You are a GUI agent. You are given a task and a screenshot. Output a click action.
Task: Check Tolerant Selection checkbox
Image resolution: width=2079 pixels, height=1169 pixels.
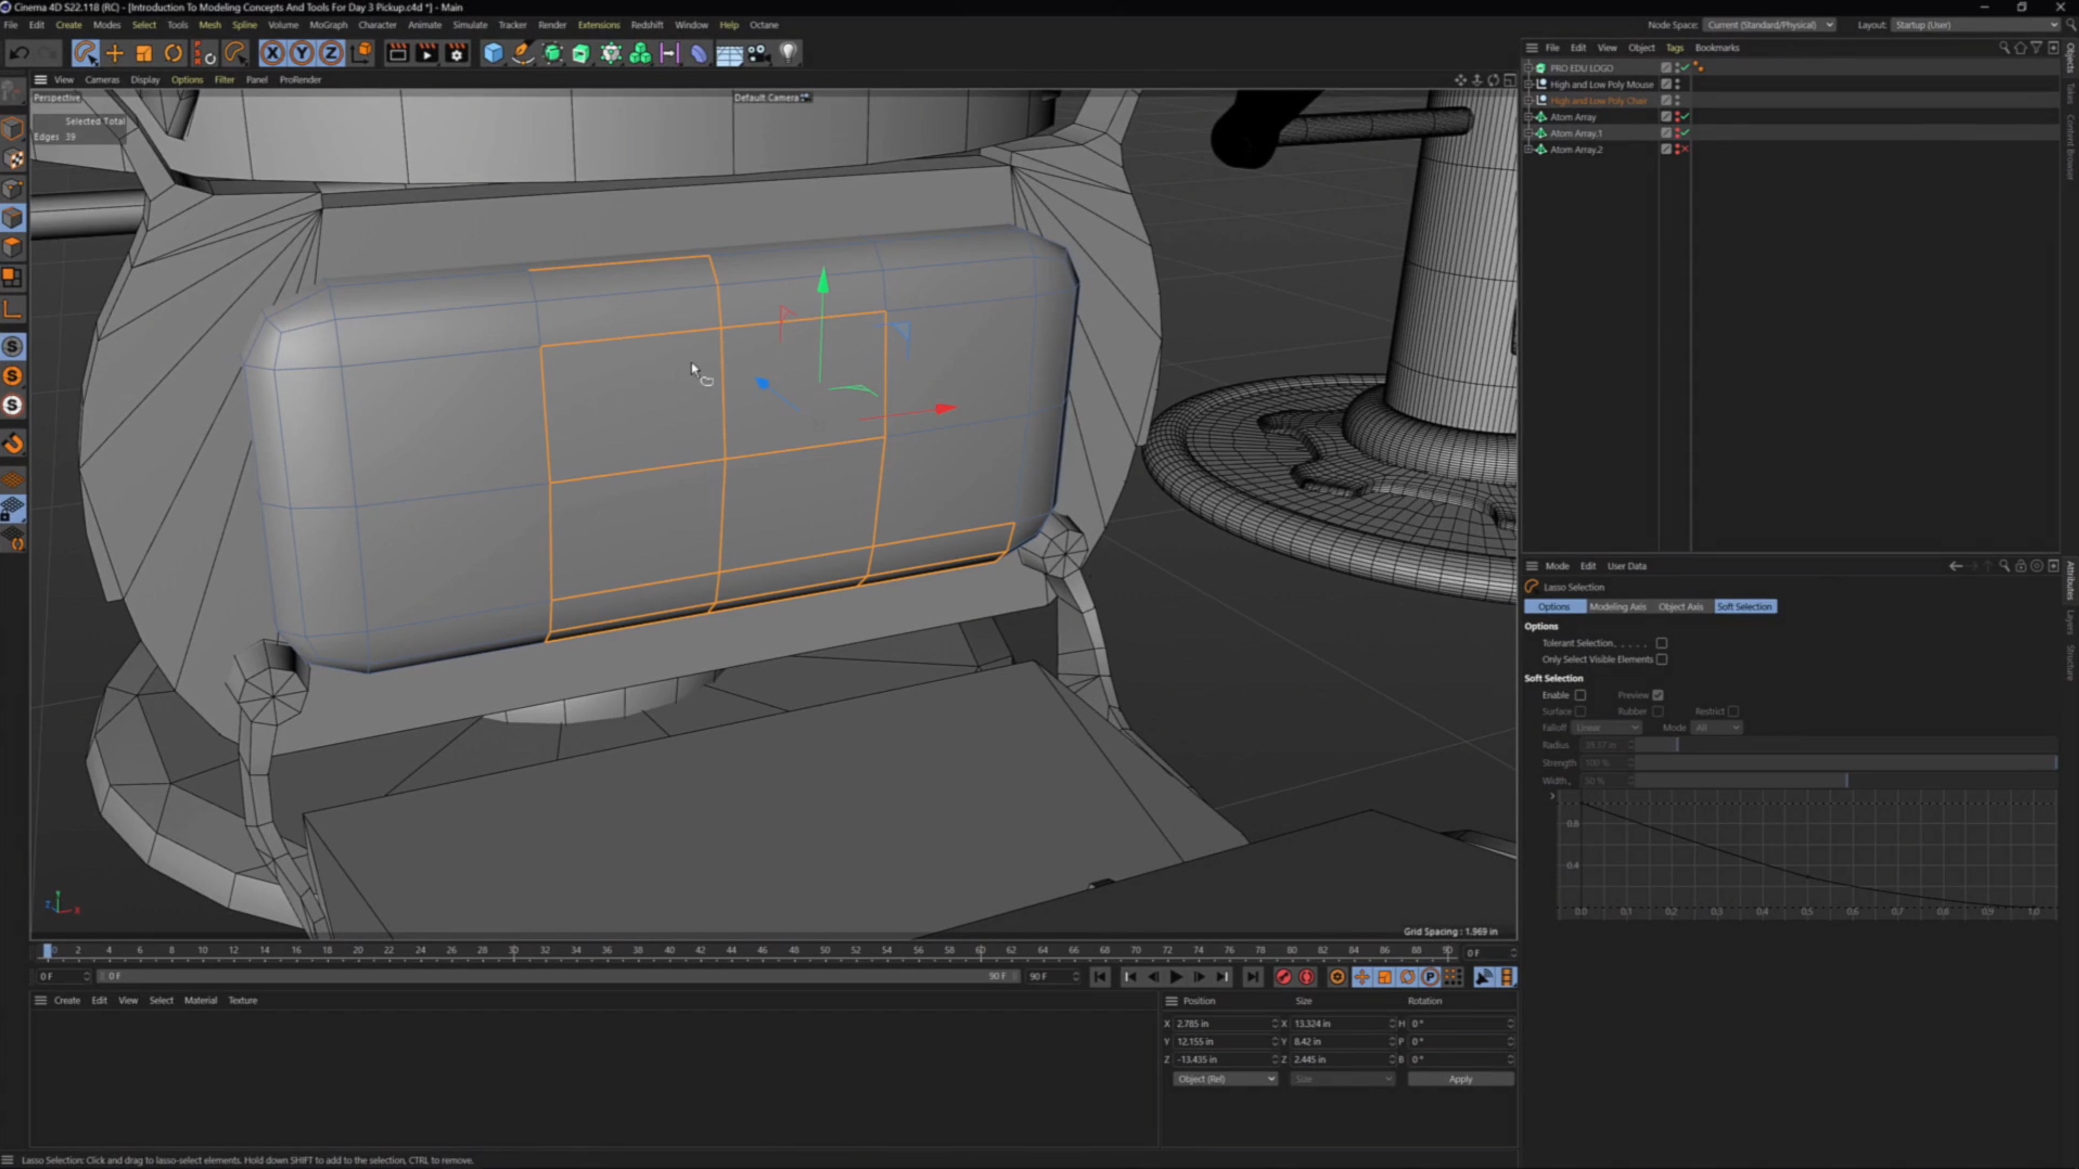1662,643
